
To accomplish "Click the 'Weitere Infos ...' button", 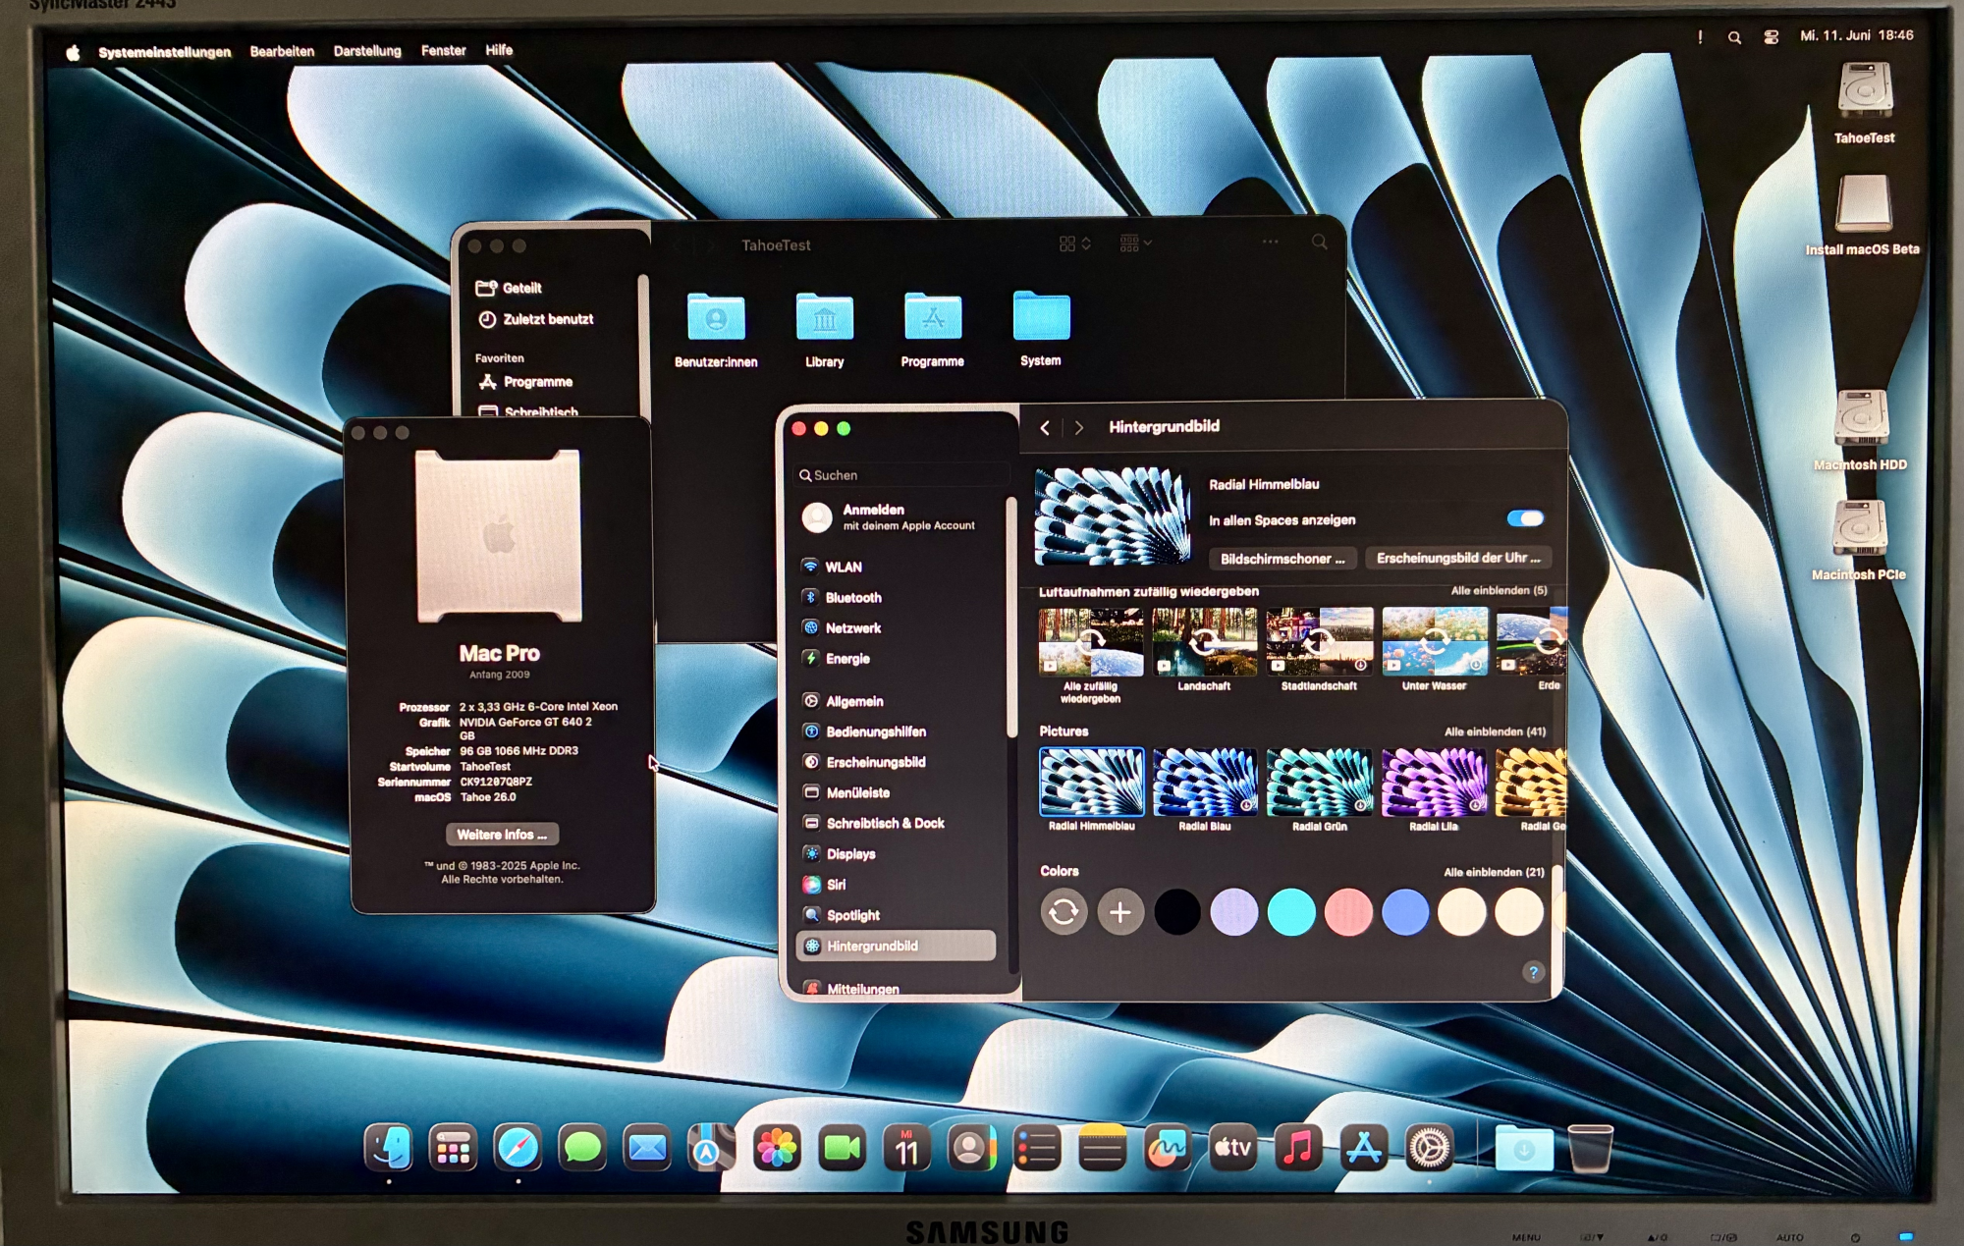I will (x=502, y=835).
